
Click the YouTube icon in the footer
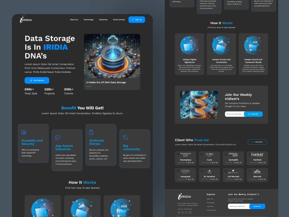click(x=183, y=212)
